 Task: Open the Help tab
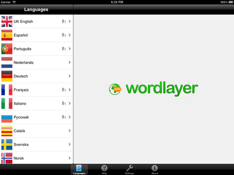click(104, 170)
